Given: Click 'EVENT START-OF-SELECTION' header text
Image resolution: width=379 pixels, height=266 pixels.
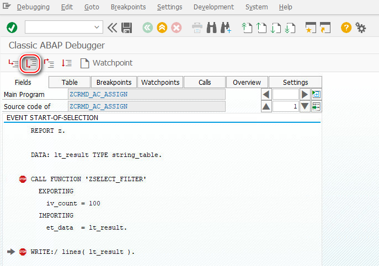Looking at the screenshot, I should 52,117.
